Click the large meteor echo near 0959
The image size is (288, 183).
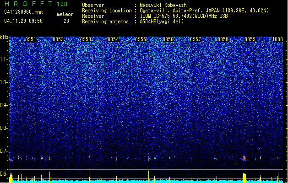coord(244,158)
